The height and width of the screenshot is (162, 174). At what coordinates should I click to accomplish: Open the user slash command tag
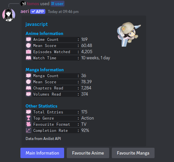point(57,4)
